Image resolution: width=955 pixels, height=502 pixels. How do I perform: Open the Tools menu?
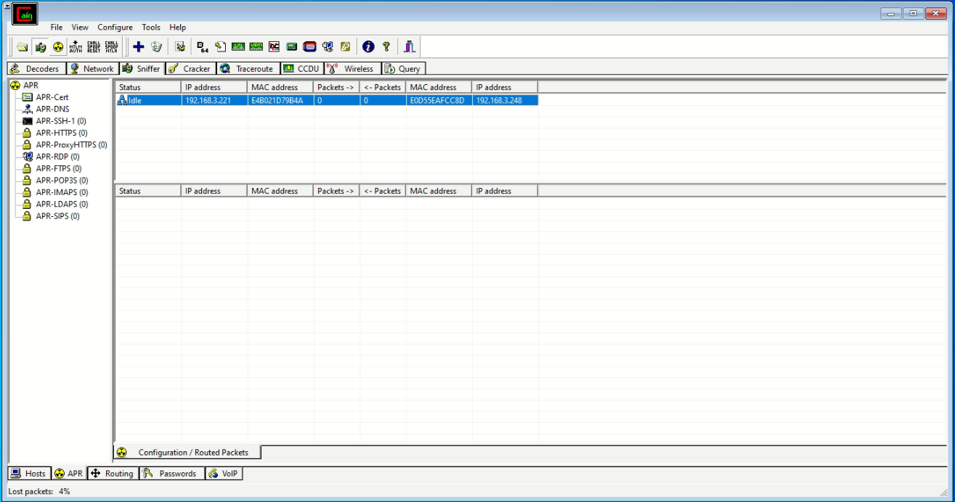click(151, 28)
